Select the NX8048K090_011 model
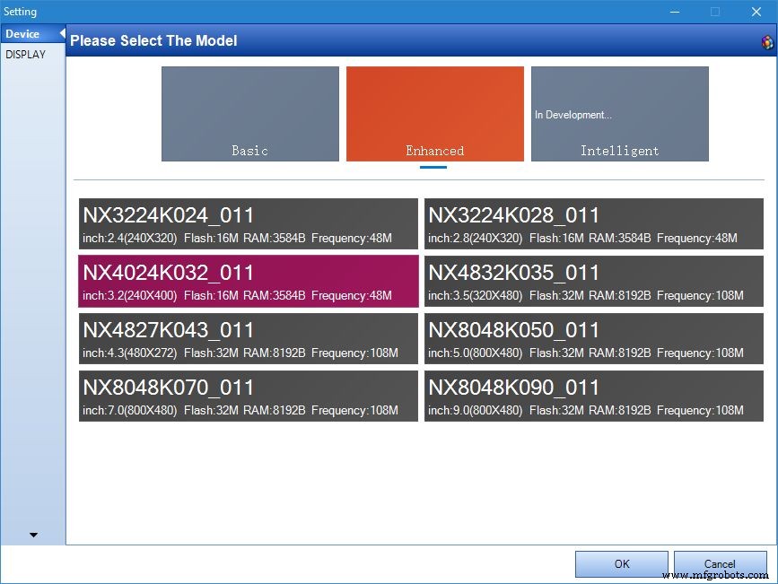 (x=596, y=396)
